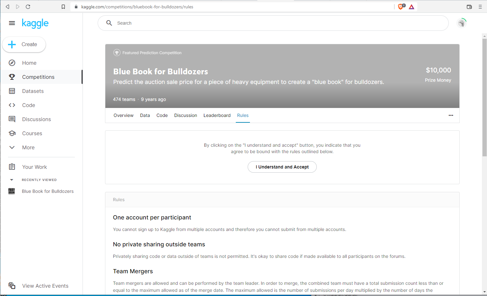Click the Featured Prediction Competition label
Image resolution: width=487 pixels, height=296 pixels.
(x=152, y=53)
